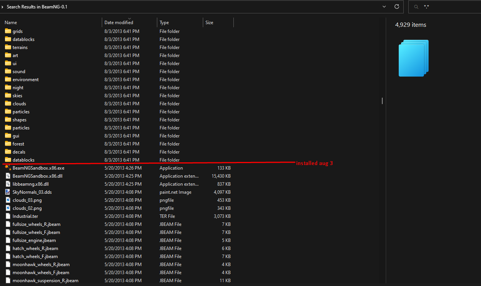Click the clouds_02.png file icon
Image resolution: width=481 pixels, height=286 pixels.
(x=8, y=208)
